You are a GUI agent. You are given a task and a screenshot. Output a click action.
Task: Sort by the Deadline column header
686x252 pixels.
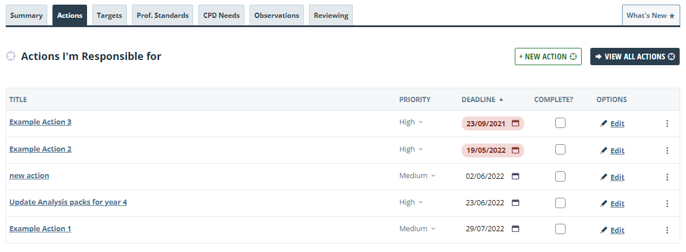(478, 99)
